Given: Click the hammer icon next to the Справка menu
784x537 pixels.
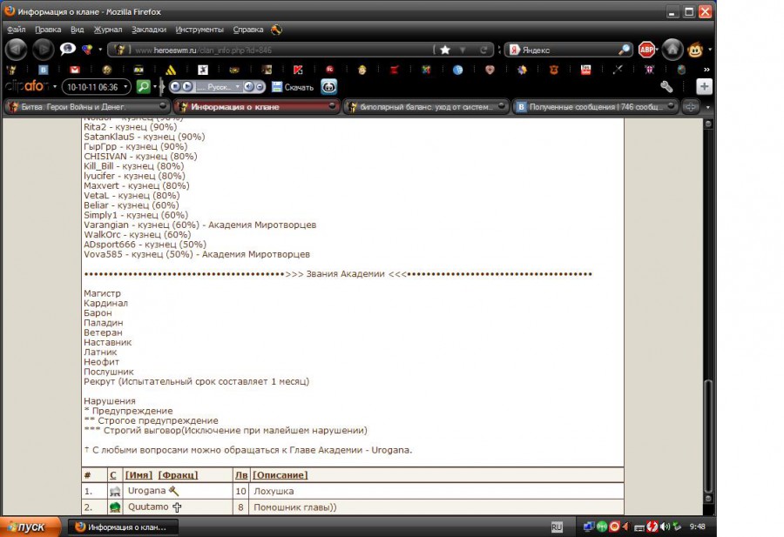Looking at the screenshot, I should [x=276, y=30].
